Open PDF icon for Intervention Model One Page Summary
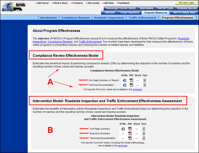This screenshot has height=153, width=199. [130, 129]
